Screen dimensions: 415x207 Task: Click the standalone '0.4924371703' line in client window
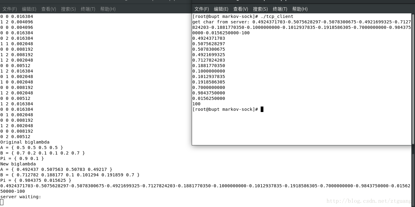click(x=209, y=38)
